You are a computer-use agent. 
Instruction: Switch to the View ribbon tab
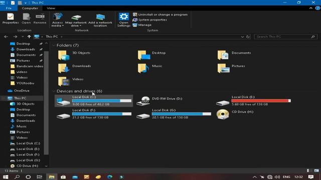click(x=51, y=8)
